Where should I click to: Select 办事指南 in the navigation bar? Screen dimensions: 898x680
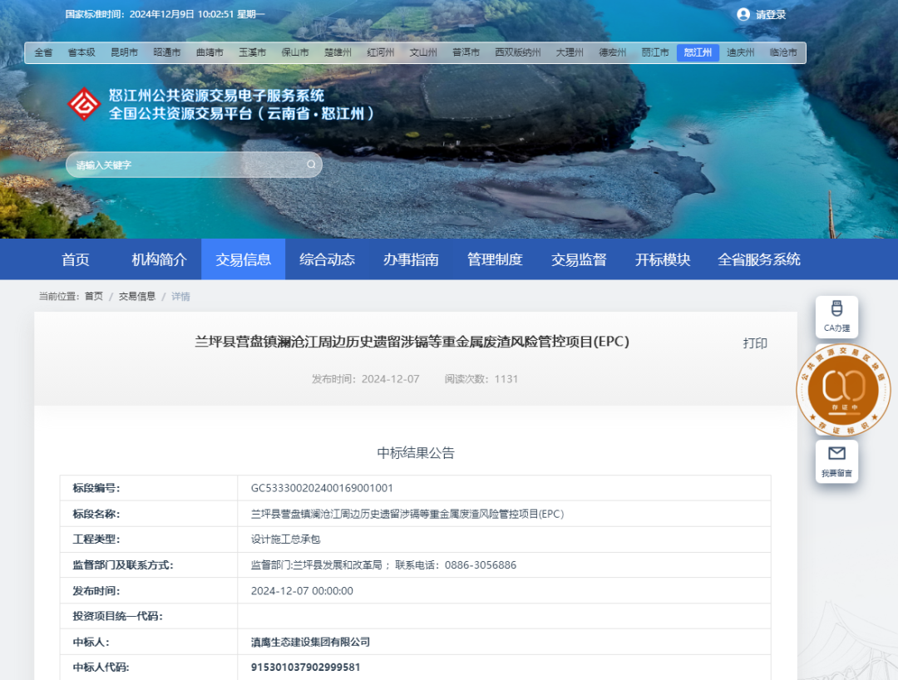click(411, 259)
